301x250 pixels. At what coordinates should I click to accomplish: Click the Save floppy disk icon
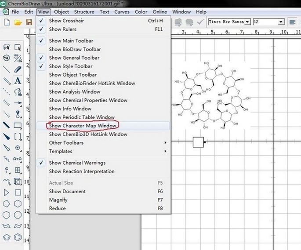coord(29,22)
